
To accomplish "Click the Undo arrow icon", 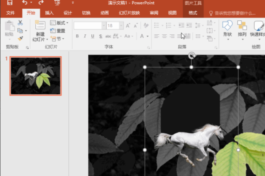I will tap(26, 4).
